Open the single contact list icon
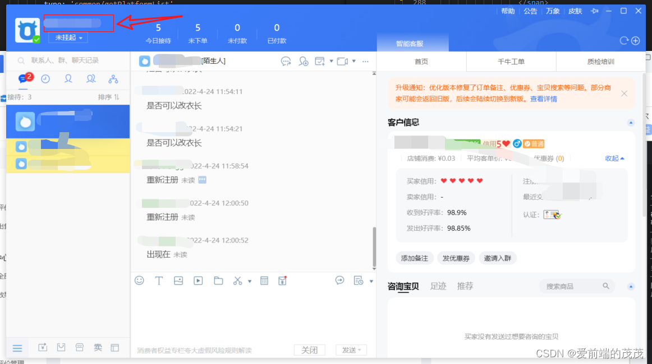The width and height of the screenshot is (652, 364). coord(68,79)
